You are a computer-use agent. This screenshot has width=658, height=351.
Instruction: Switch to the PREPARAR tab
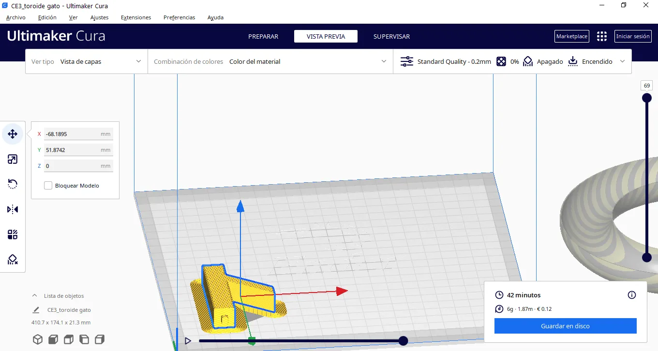[263, 36]
